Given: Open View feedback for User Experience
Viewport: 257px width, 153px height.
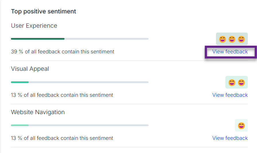Looking at the screenshot, I should (x=230, y=52).
